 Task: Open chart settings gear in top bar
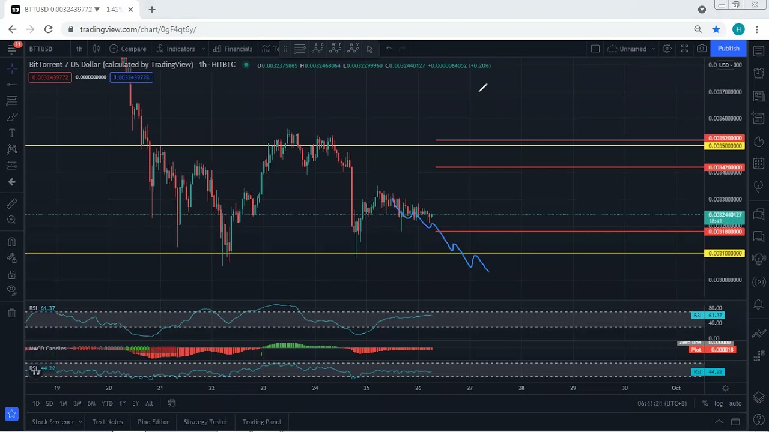(x=667, y=49)
